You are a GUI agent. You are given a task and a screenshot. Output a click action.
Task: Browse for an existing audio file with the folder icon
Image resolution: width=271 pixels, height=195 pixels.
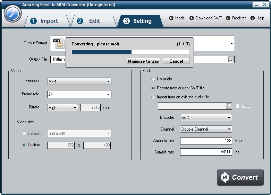pyautogui.click(x=228, y=106)
